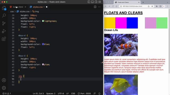
Task: Click the #box-4 selector on line 36
Action: [x=22, y=35]
